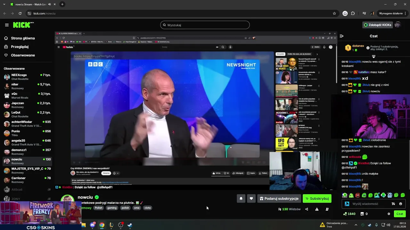Open the Kick hamburger sidebar menu
Image resolution: width=410 pixels, height=230 pixels.
[x=7, y=25]
